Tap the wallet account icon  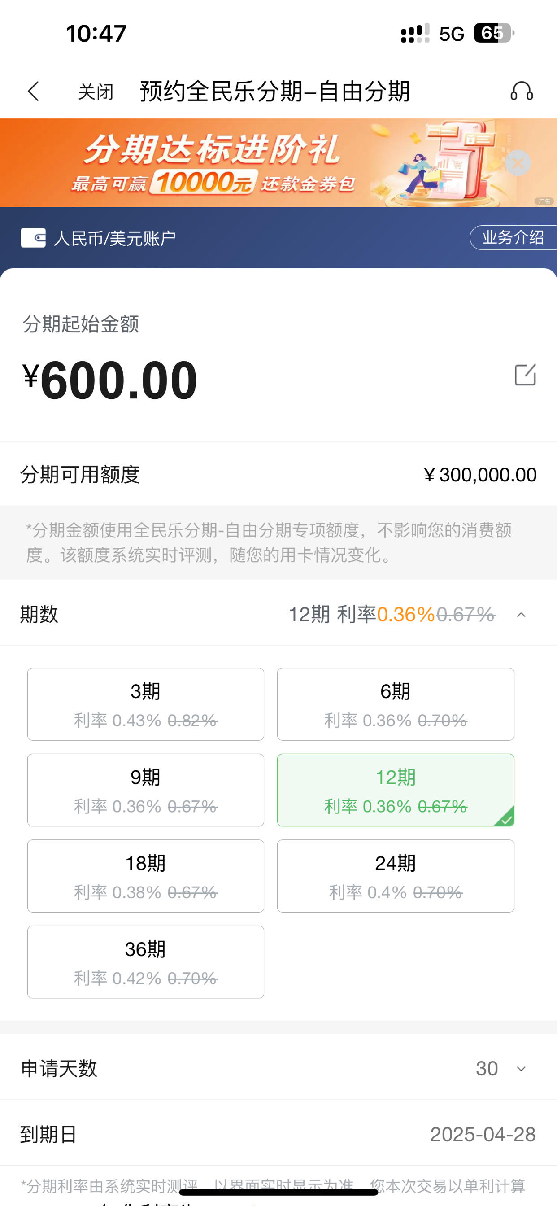(33, 238)
